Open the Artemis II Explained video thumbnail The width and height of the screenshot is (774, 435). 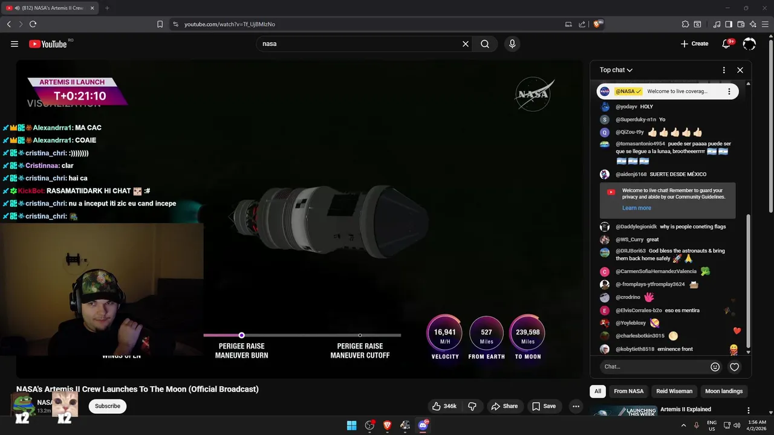point(623,411)
